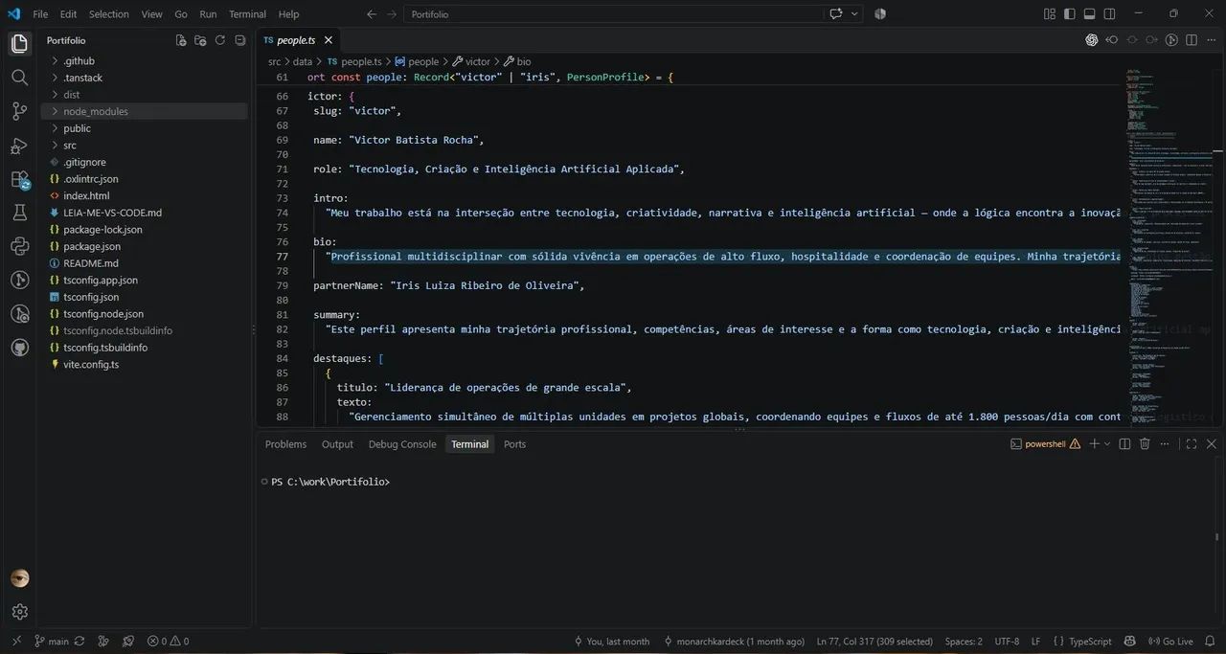
Task: Click Go Live in status bar
Action: click(x=1170, y=642)
